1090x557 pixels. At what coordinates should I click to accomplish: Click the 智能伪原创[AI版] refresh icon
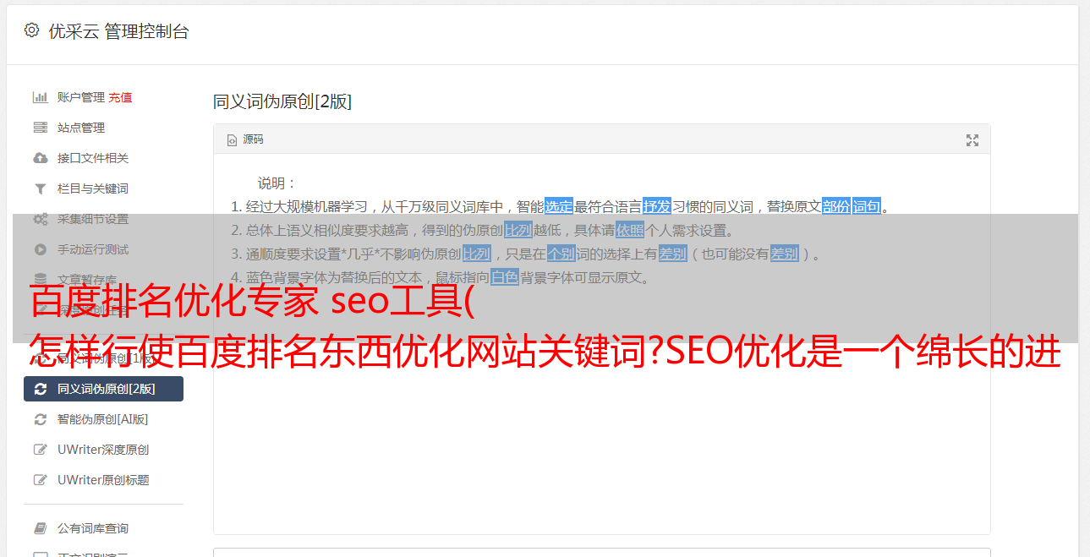click(40, 419)
